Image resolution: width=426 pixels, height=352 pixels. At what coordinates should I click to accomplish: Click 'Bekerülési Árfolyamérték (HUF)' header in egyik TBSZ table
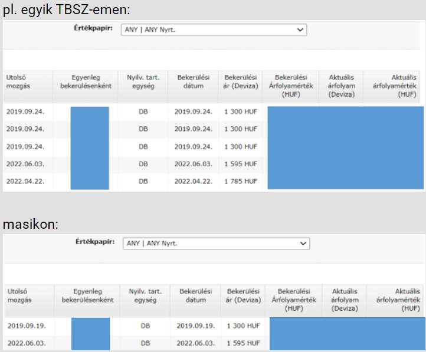pyautogui.click(x=291, y=86)
